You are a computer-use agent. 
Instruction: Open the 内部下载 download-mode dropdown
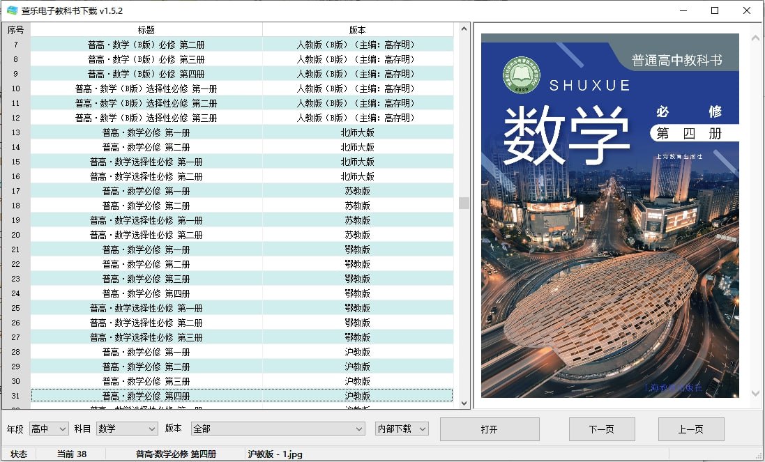click(x=402, y=429)
